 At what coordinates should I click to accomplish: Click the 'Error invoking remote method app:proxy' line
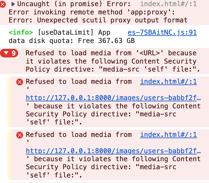92,12
